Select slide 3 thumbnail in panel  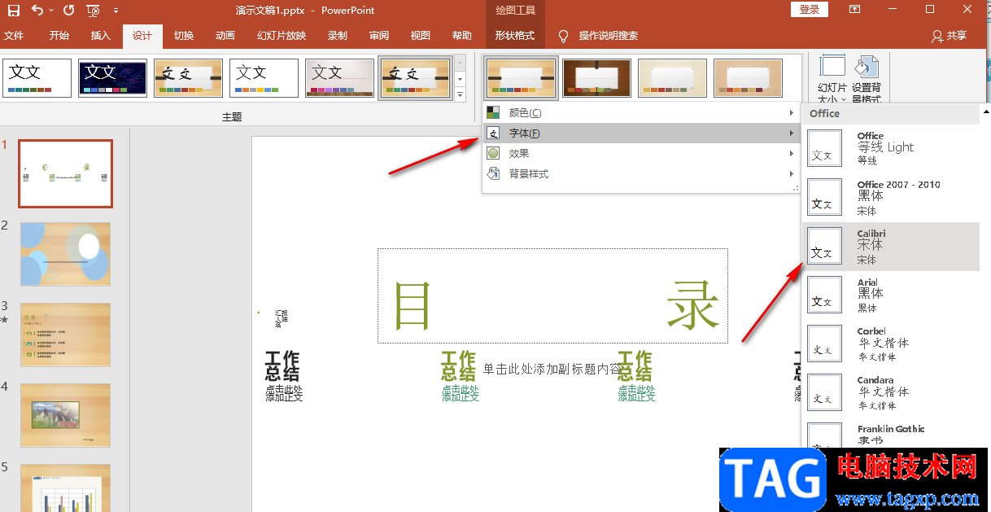pyautogui.click(x=65, y=335)
